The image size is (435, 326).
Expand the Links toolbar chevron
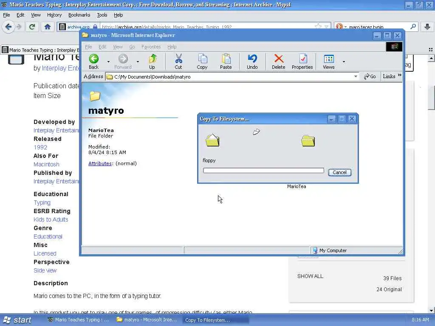tap(399, 75)
